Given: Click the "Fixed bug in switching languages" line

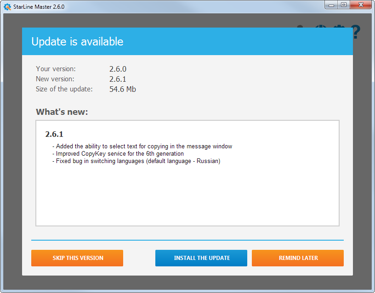Looking at the screenshot, I should click(x=136, y=161).
